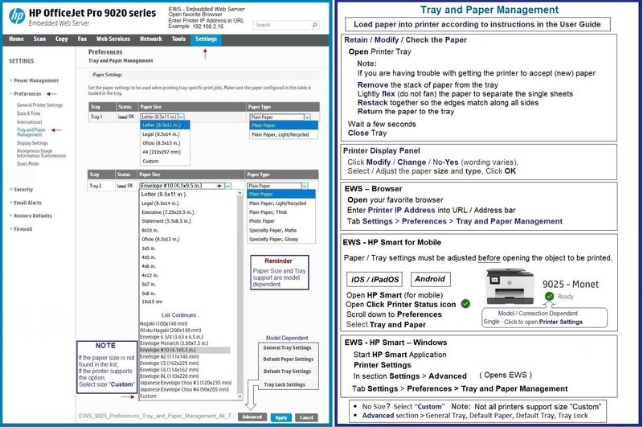The image size is (643, 427).
Task: Select 4x12 in. paper size
Action: [x=149, y=275]
